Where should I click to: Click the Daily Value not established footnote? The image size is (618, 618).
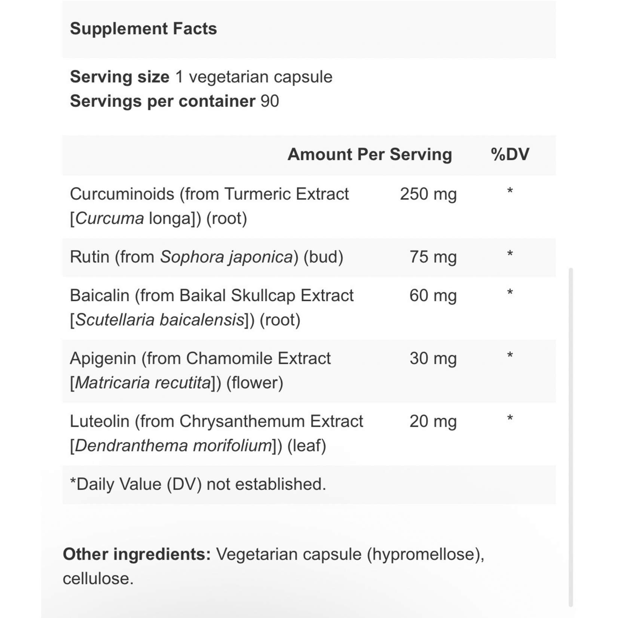click(198, 484)
